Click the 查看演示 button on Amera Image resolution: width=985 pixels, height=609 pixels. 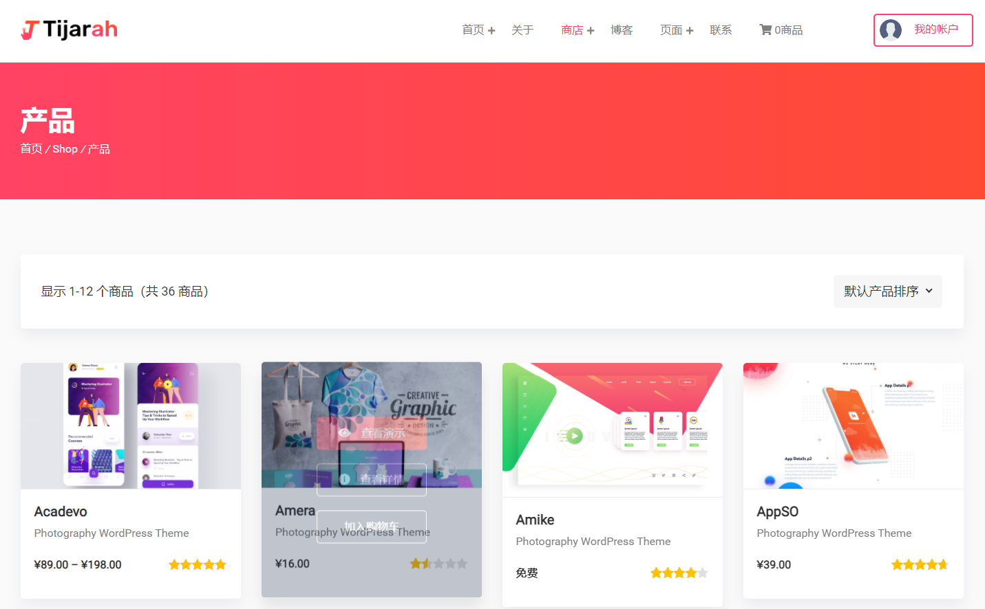pos(372,433)
